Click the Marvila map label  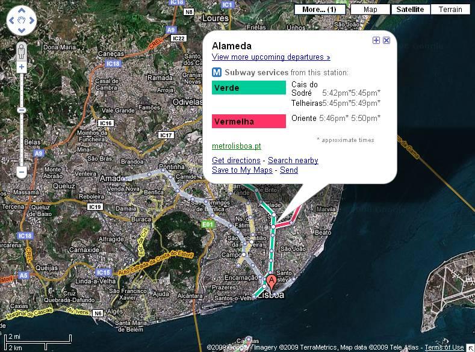tap(326, 209)
